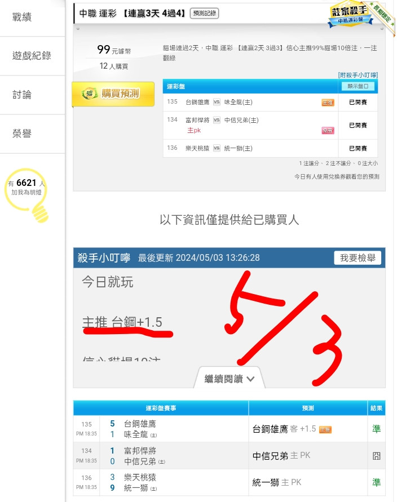Click the pink 免費 tag on game 134

[x=328, y=130]
